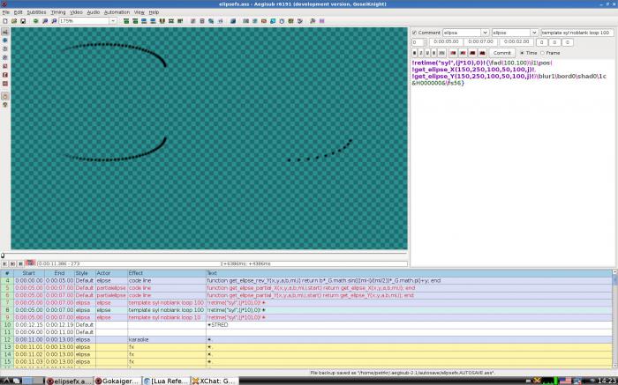Click the start time field 0:00:05.00
Viewport: 618px width, 385px height.
446,41
